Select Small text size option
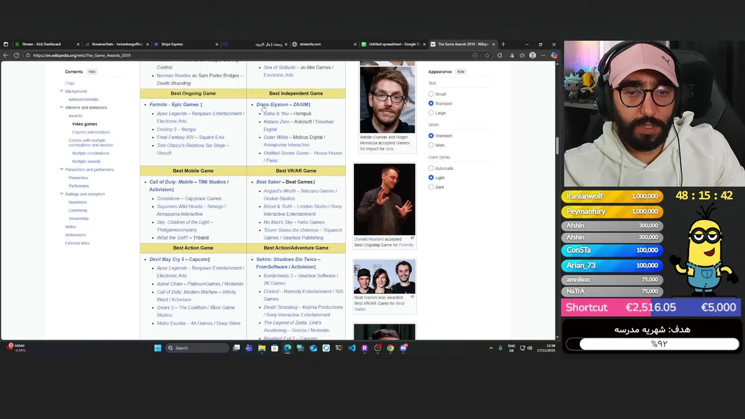Image resolution: width=745 pixels, height=419 pixels. tap(431, 94)
